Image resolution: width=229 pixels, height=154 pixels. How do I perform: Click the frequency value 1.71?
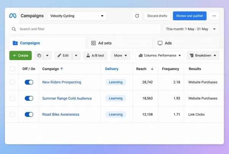177,114
